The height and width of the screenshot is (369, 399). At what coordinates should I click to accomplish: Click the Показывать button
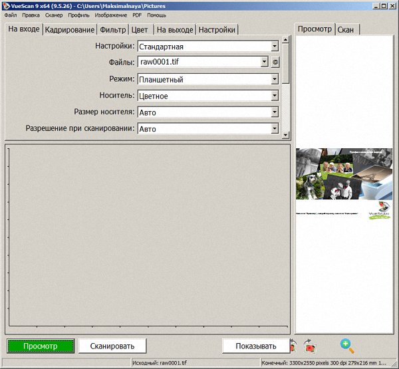click(255, 346)
